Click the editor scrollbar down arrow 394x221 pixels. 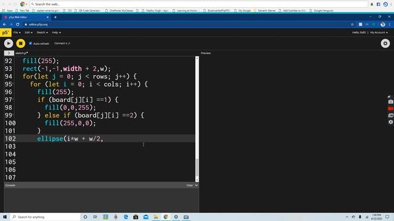pyautogui.click(x=197, y=180)
